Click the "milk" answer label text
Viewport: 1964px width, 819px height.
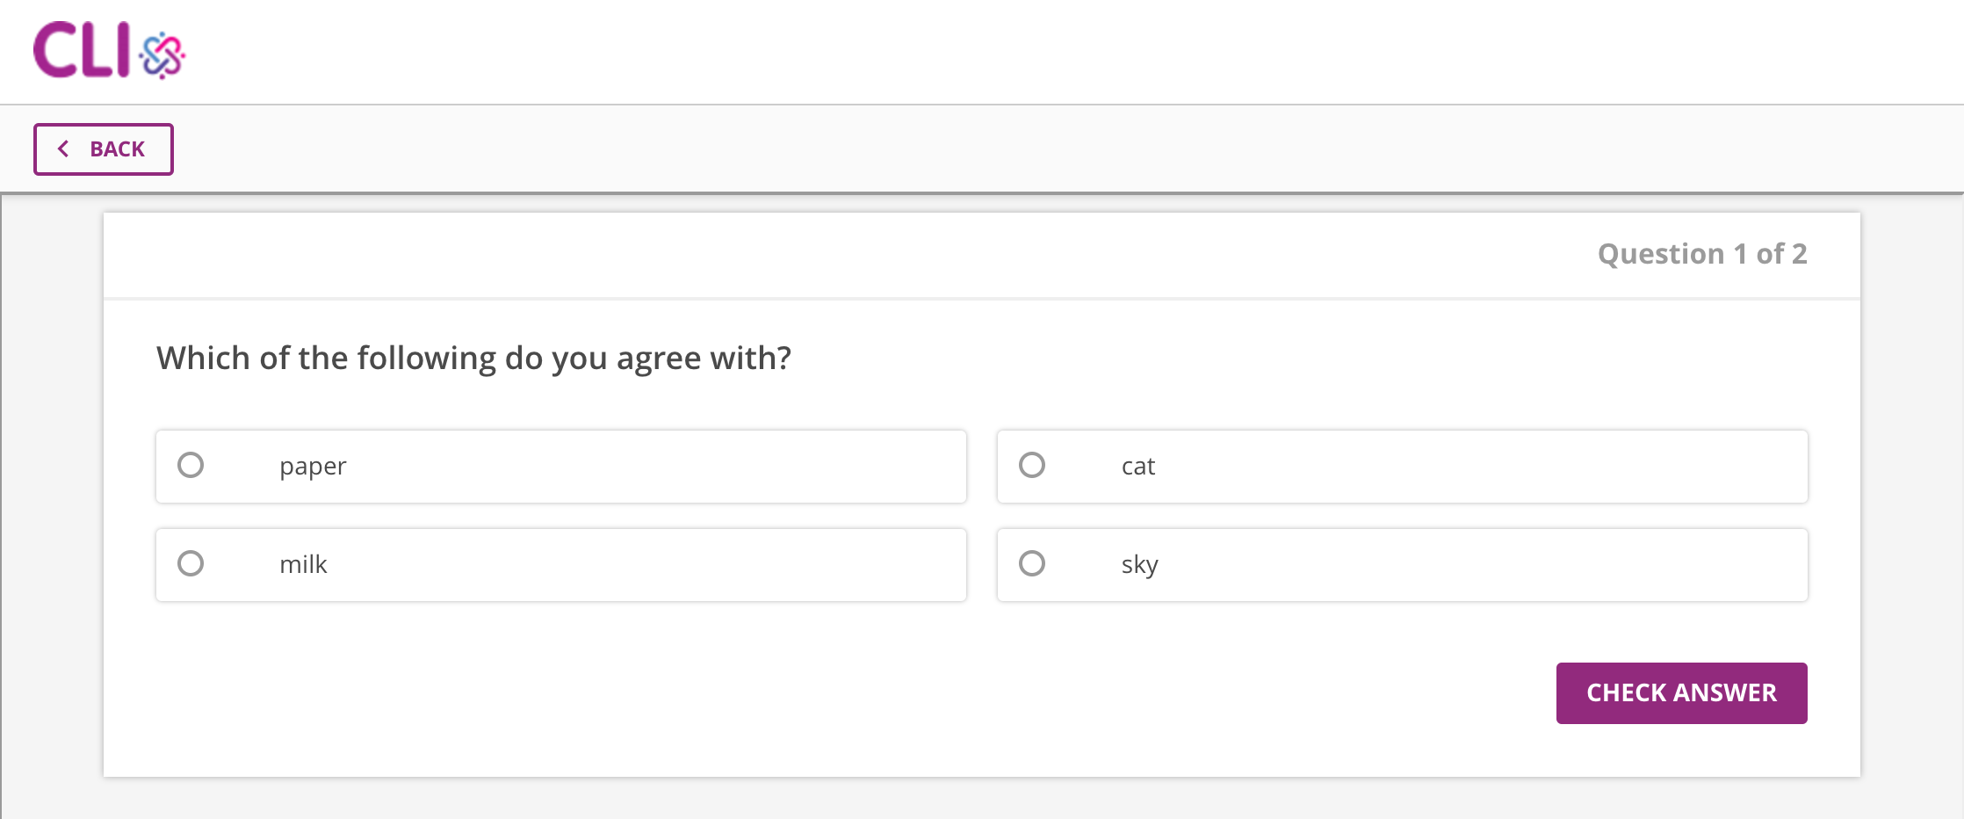pyautogui.click(x=303, y=564)
